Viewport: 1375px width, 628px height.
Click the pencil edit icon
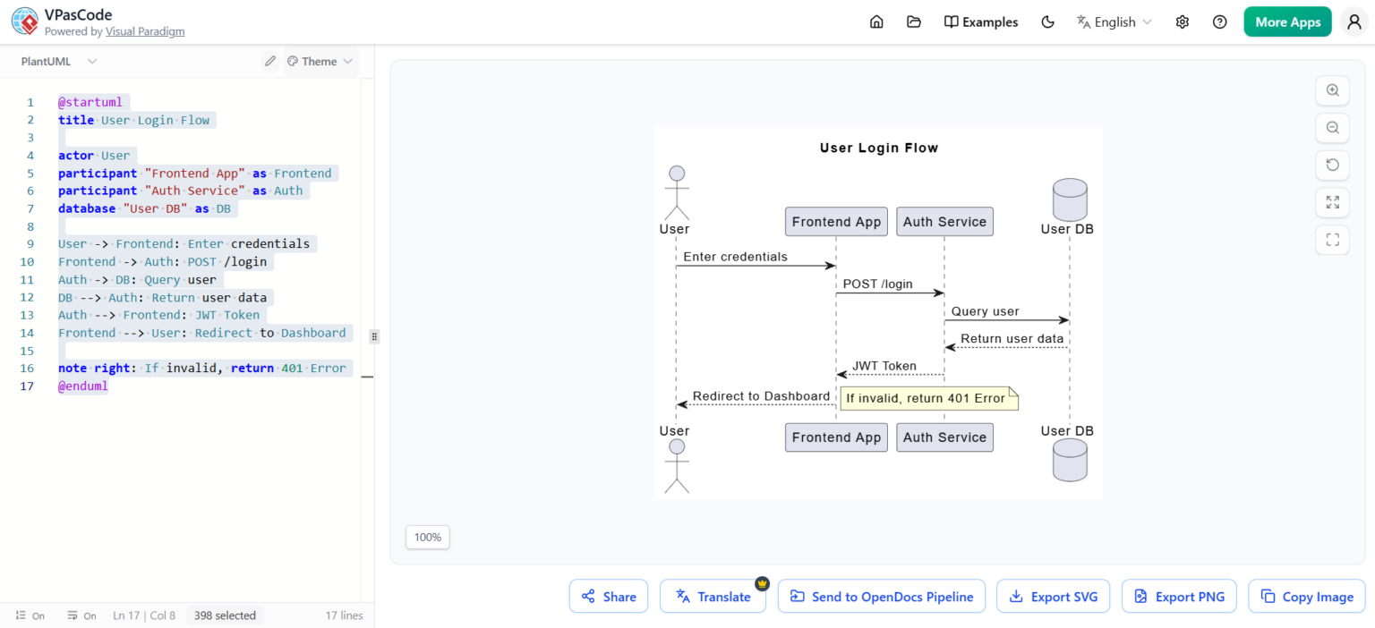pyautogui.click(x=270, y=61)
